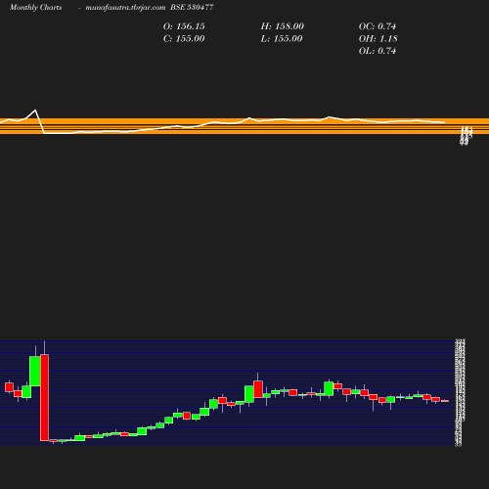
Task: Select the close value "C: 155.00"
Action: click(184, 39)
